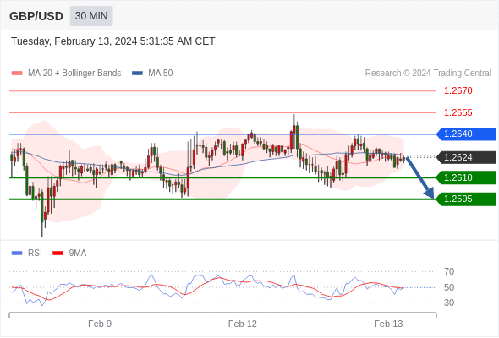Click the Feb 9 date axis label
Image resolution: width=499 pixels, height=338 pixels.
(100, 324)
